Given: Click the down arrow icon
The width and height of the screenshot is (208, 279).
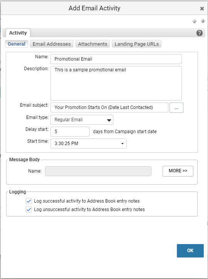Looking at the screenshot, I should pyautogui.click(x=203, y=21).
